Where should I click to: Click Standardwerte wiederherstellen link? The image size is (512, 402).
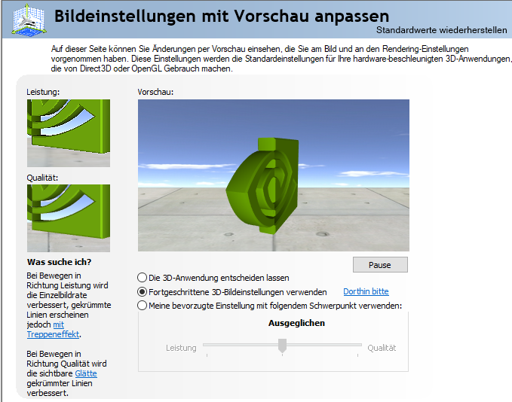441,30
